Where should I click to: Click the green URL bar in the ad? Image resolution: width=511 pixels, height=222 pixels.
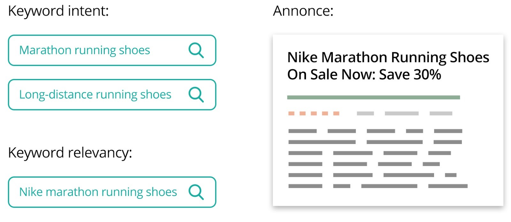[373, 97]
